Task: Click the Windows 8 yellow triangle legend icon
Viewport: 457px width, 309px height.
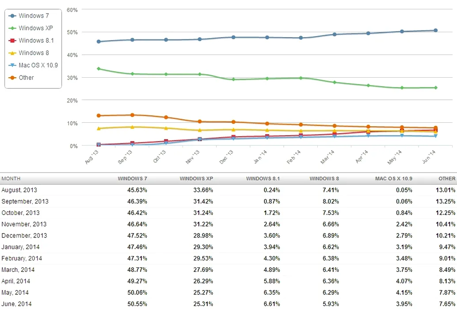Action: click(12, 53)
